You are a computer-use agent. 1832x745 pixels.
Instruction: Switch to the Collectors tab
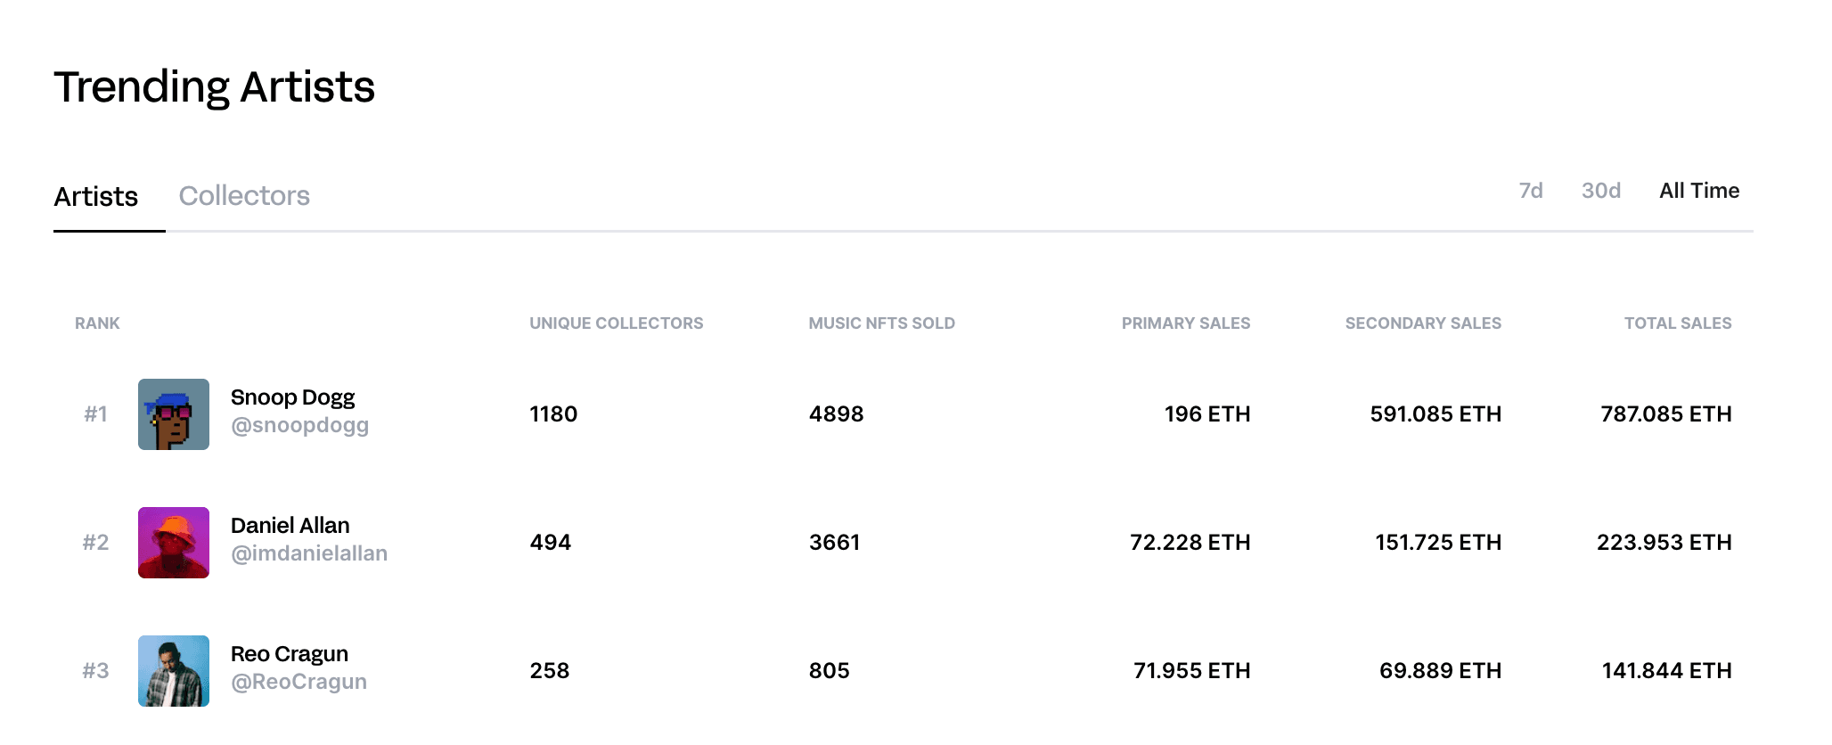point(244,195)
